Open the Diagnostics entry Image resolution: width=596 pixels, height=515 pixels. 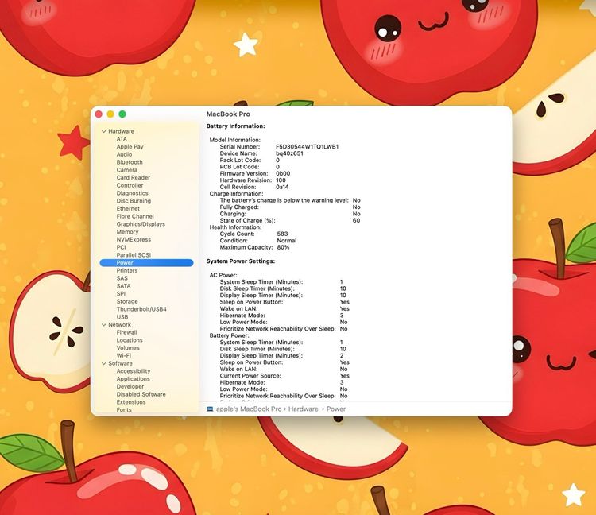(132, 193)
